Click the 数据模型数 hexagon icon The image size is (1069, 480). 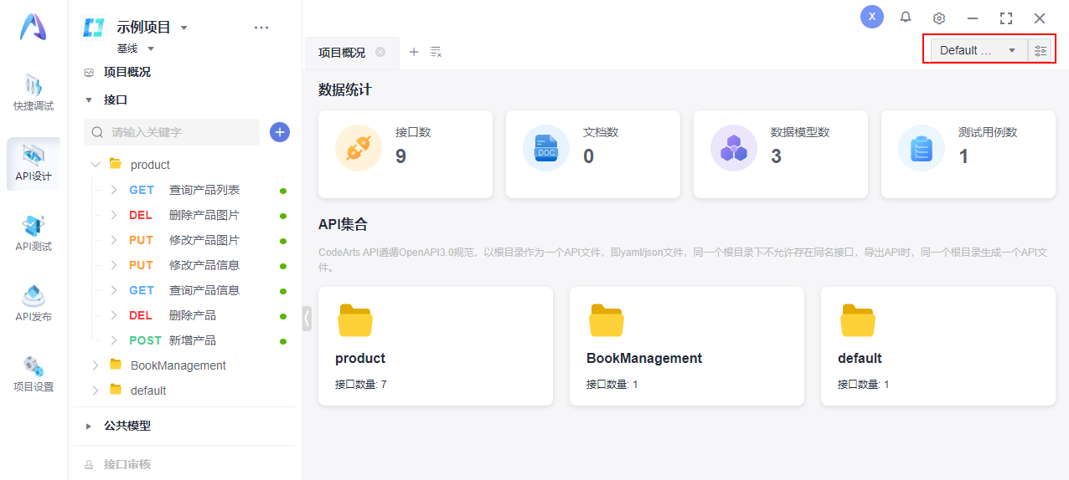(x=734, y=148)
